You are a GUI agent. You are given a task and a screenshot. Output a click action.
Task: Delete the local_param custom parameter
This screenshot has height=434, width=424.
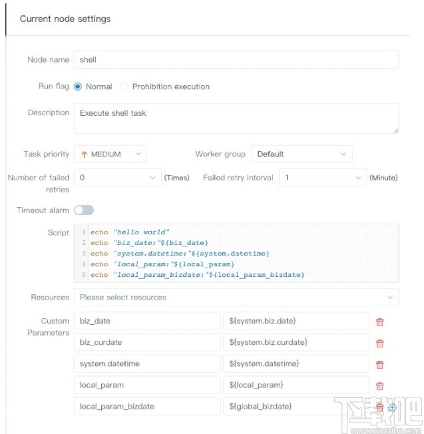coord(379,385)
